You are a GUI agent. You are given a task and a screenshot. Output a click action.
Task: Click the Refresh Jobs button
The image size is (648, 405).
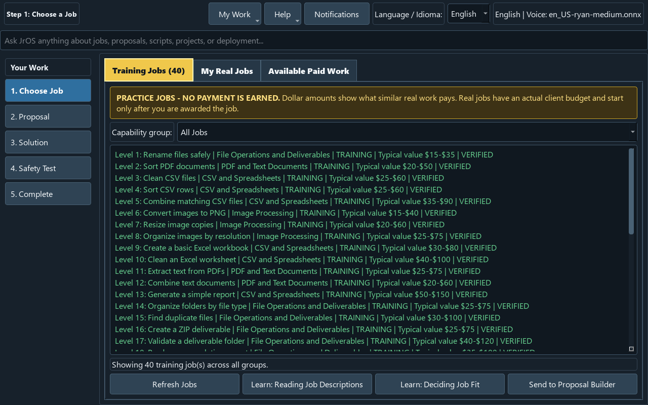(175, 384)
